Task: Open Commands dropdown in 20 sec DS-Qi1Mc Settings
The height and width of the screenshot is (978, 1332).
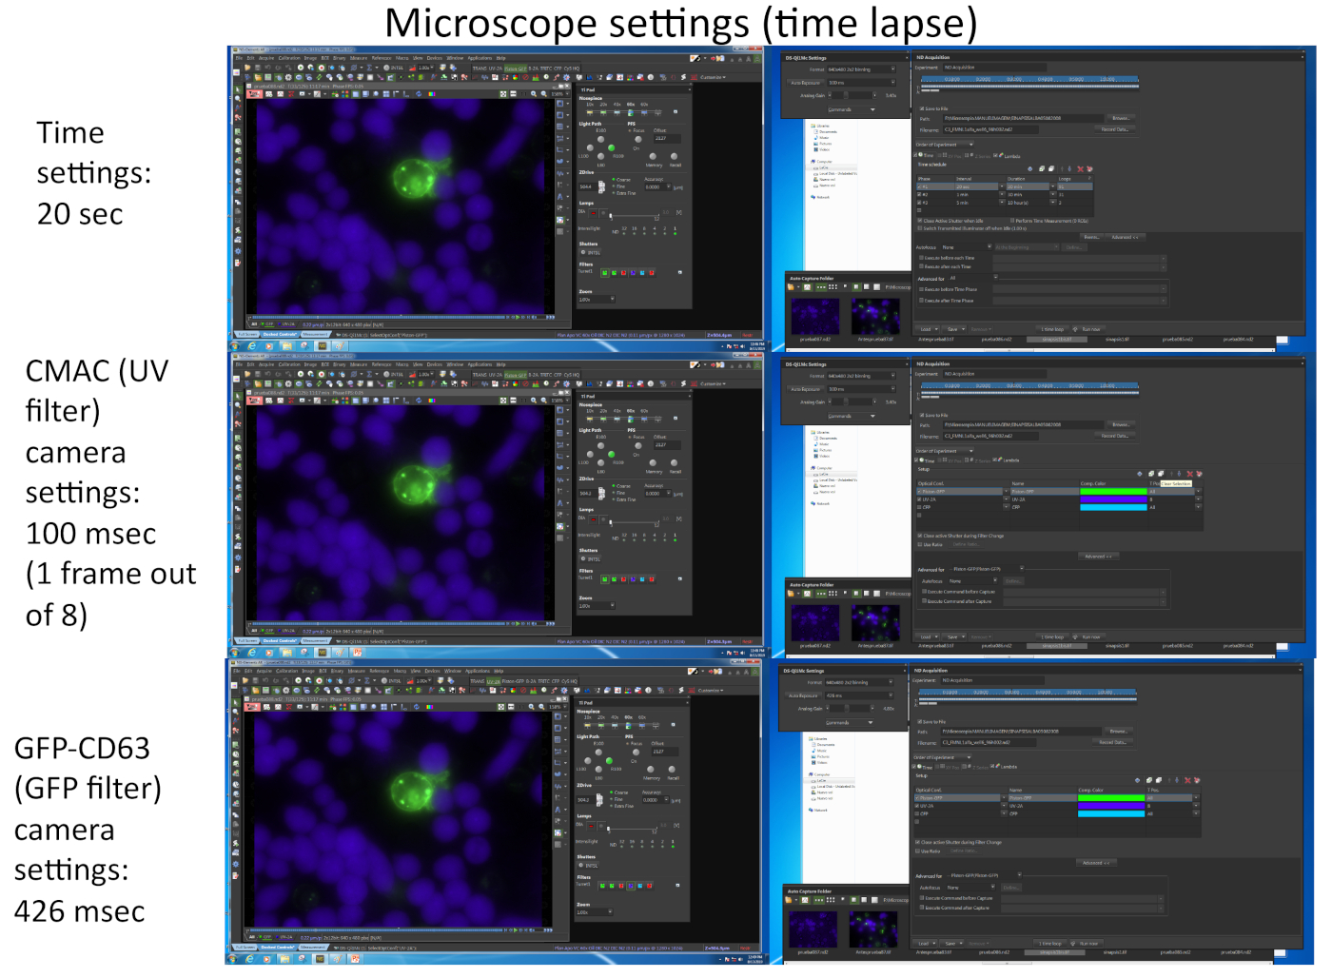Action: click(852, 109)
